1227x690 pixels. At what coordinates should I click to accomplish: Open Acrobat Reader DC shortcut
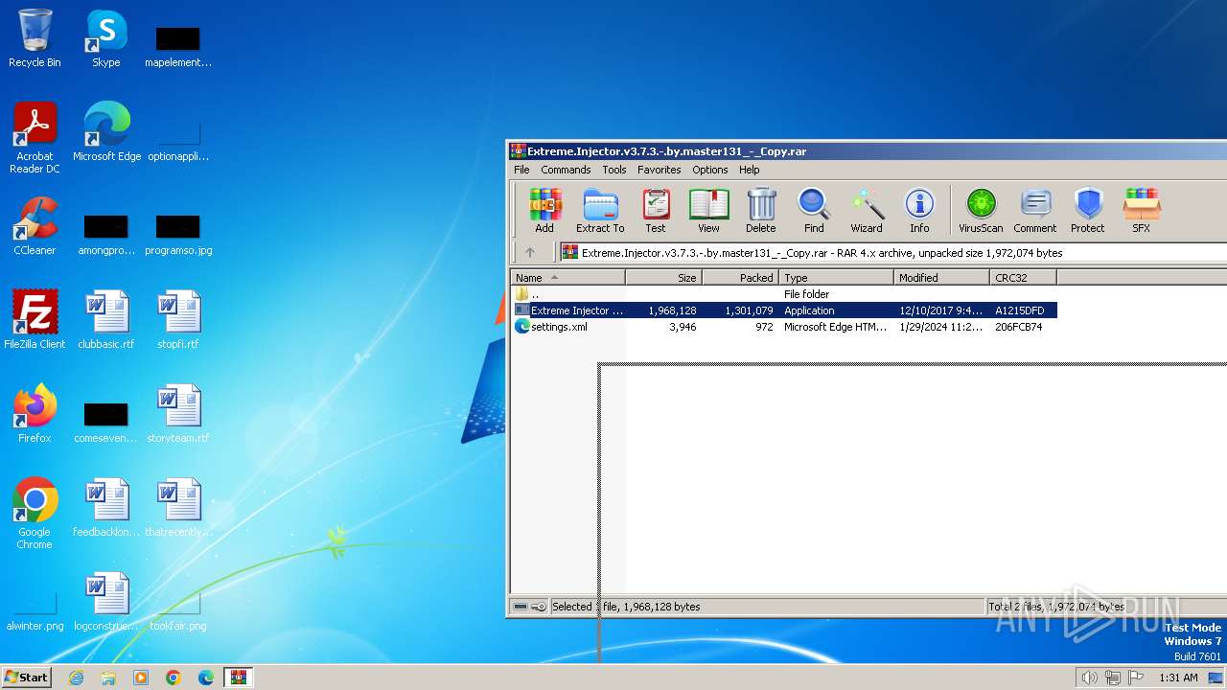coord(35,138)
